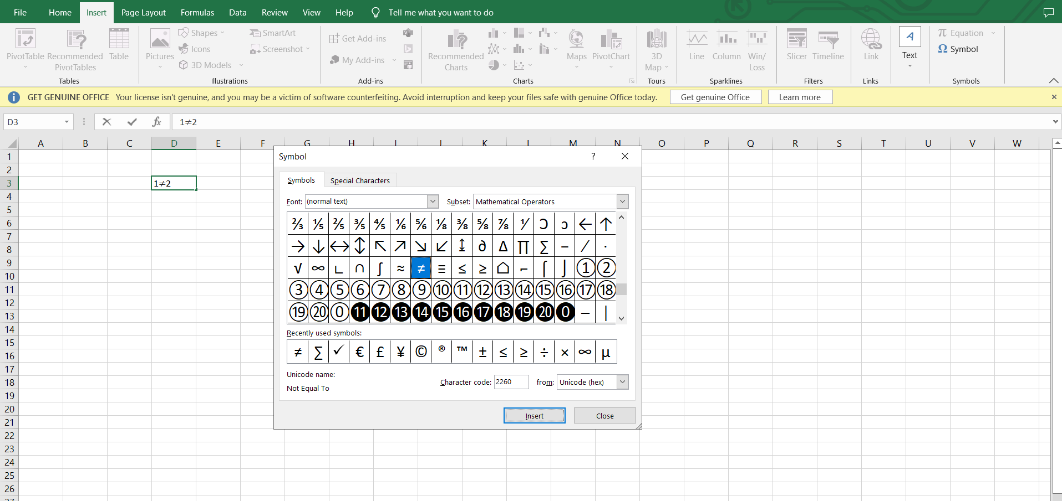The height and width of the screenshot is (501, 1062).
Task: Click the Close button in Symbol dialog
Action: coord(604,416)
